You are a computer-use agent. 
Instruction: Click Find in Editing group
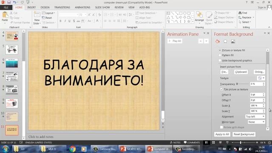(x=243, y=13)
